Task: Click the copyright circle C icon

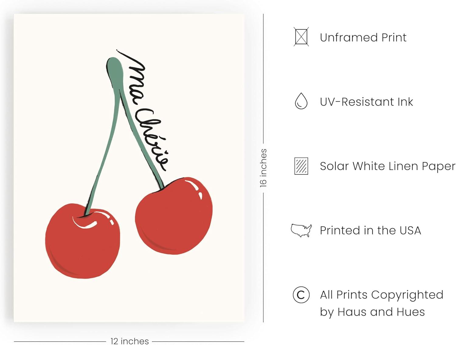Action: (x=301, y=295)
